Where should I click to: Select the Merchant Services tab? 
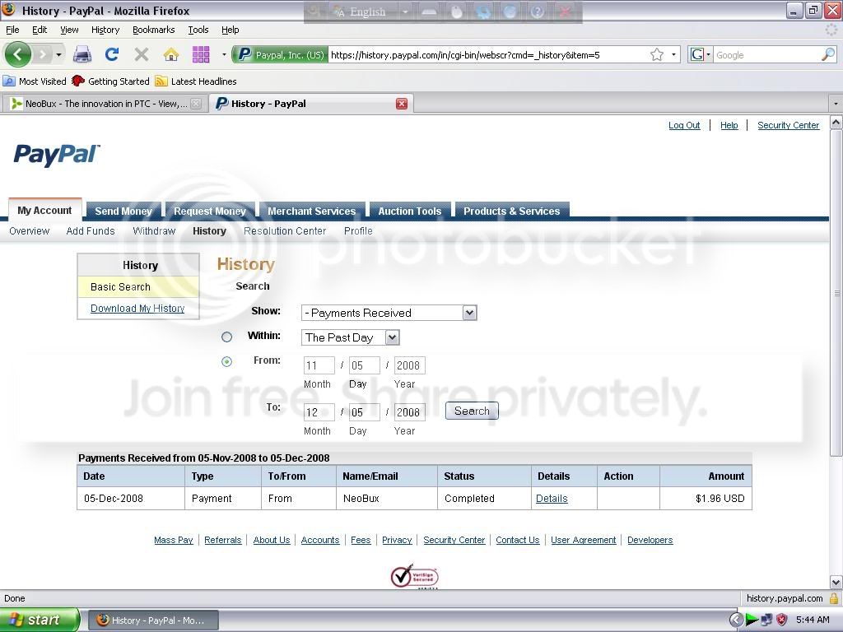(x=312, y=211)
